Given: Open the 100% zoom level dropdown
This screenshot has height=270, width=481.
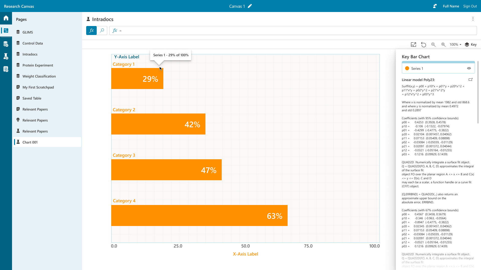Looking at the screenshot, I should 455,45.
